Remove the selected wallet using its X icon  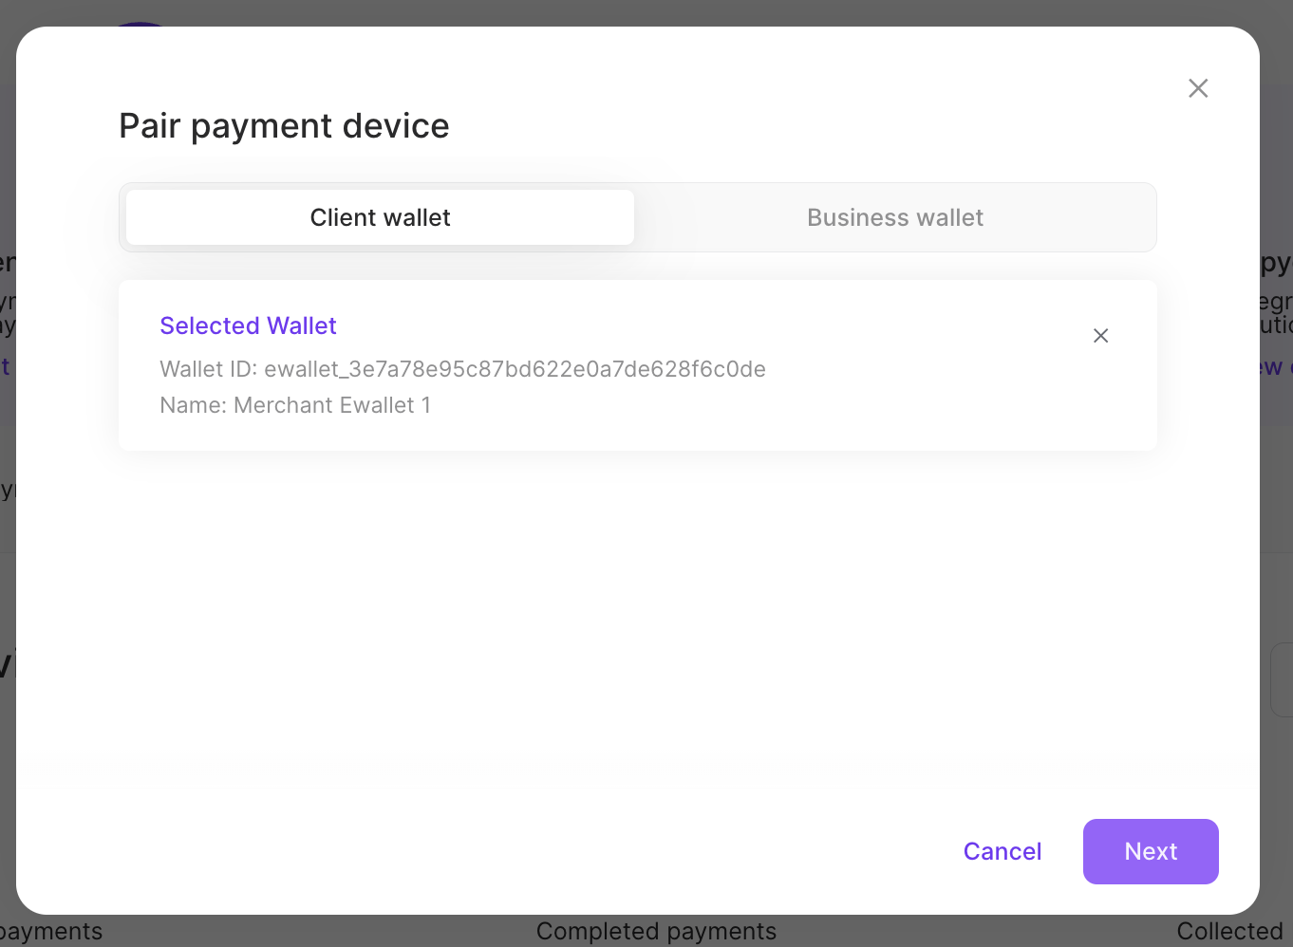coord(1100,335)
